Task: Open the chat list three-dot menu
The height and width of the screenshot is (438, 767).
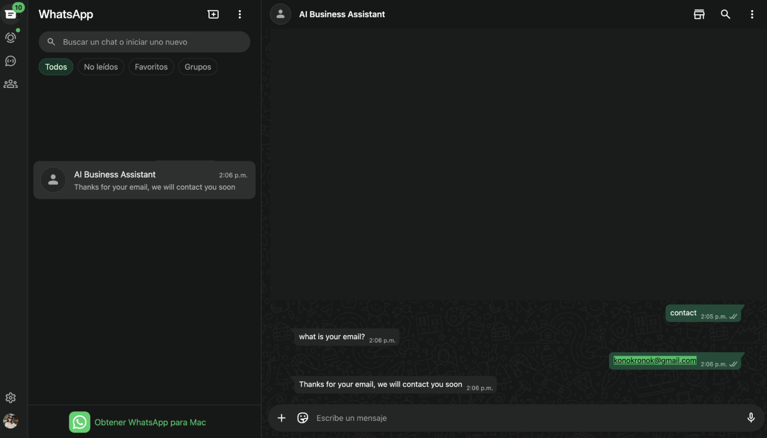Action: tap(240, 14)
